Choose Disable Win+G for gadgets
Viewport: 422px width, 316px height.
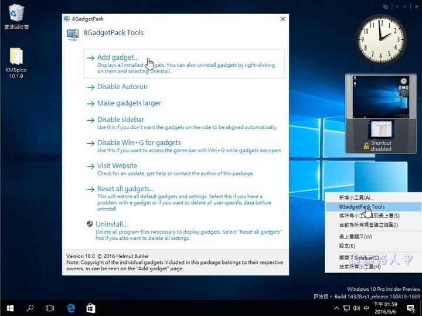[x=184, y=146]
